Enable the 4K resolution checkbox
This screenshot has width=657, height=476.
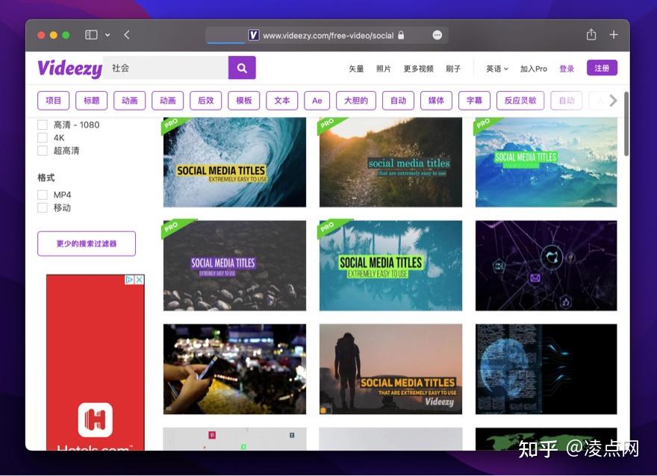click(43, 137)
